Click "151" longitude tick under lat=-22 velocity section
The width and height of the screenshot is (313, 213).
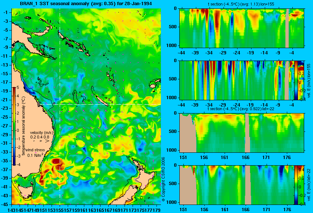183,210
